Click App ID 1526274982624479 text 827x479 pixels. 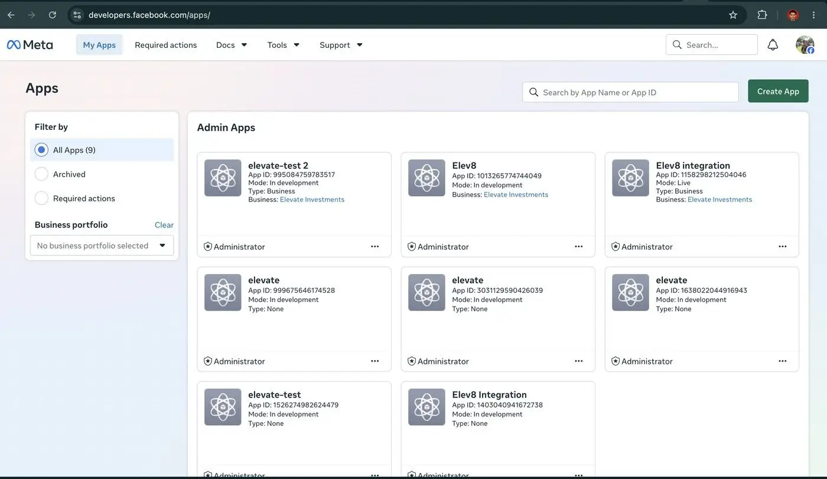[293, 405]
